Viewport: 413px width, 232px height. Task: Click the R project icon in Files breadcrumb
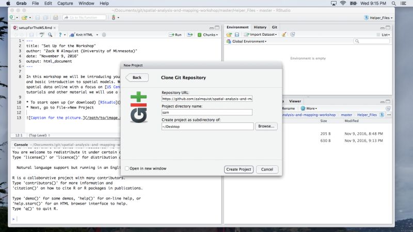point(382,115)
